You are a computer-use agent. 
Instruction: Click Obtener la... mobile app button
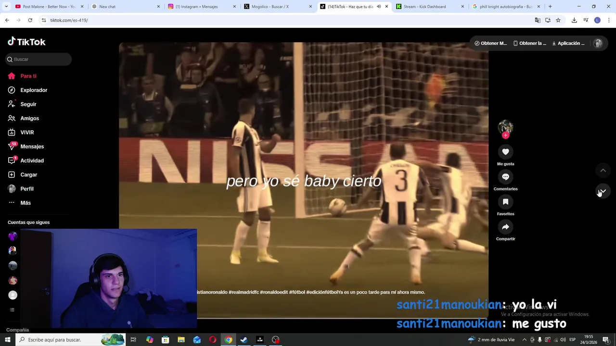pyautogui.click(x=529, y=43)
